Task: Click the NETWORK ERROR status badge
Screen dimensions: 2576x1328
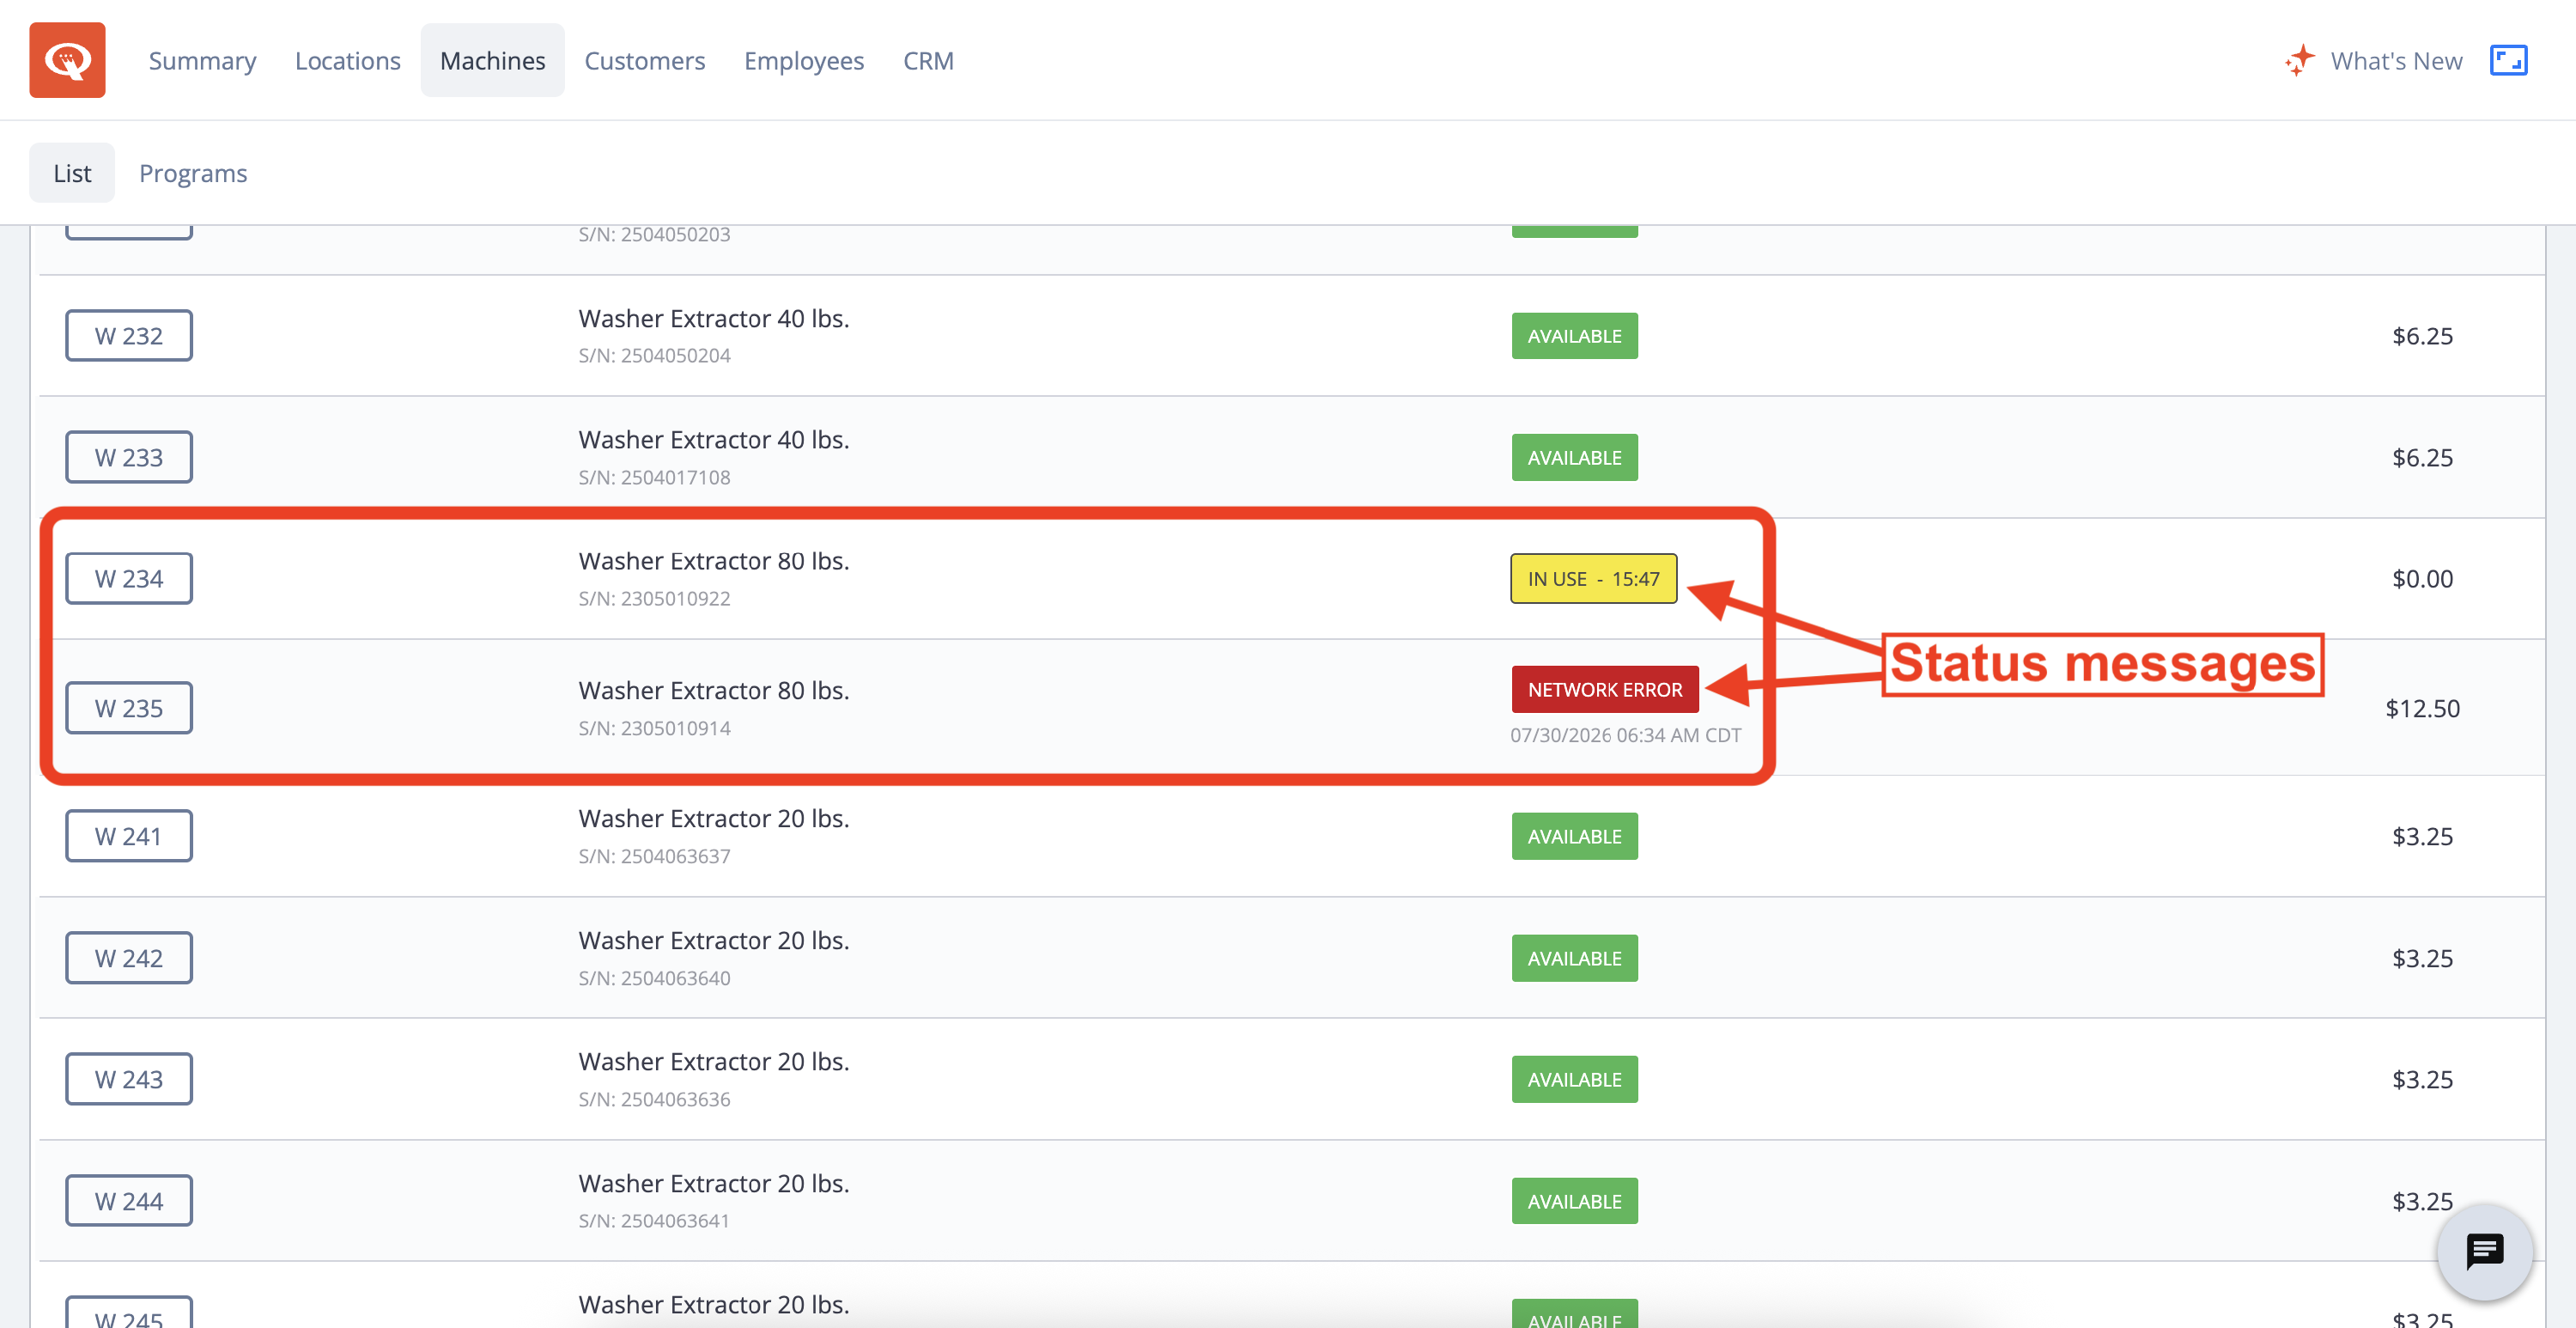Action: (x=1605, y=690)
